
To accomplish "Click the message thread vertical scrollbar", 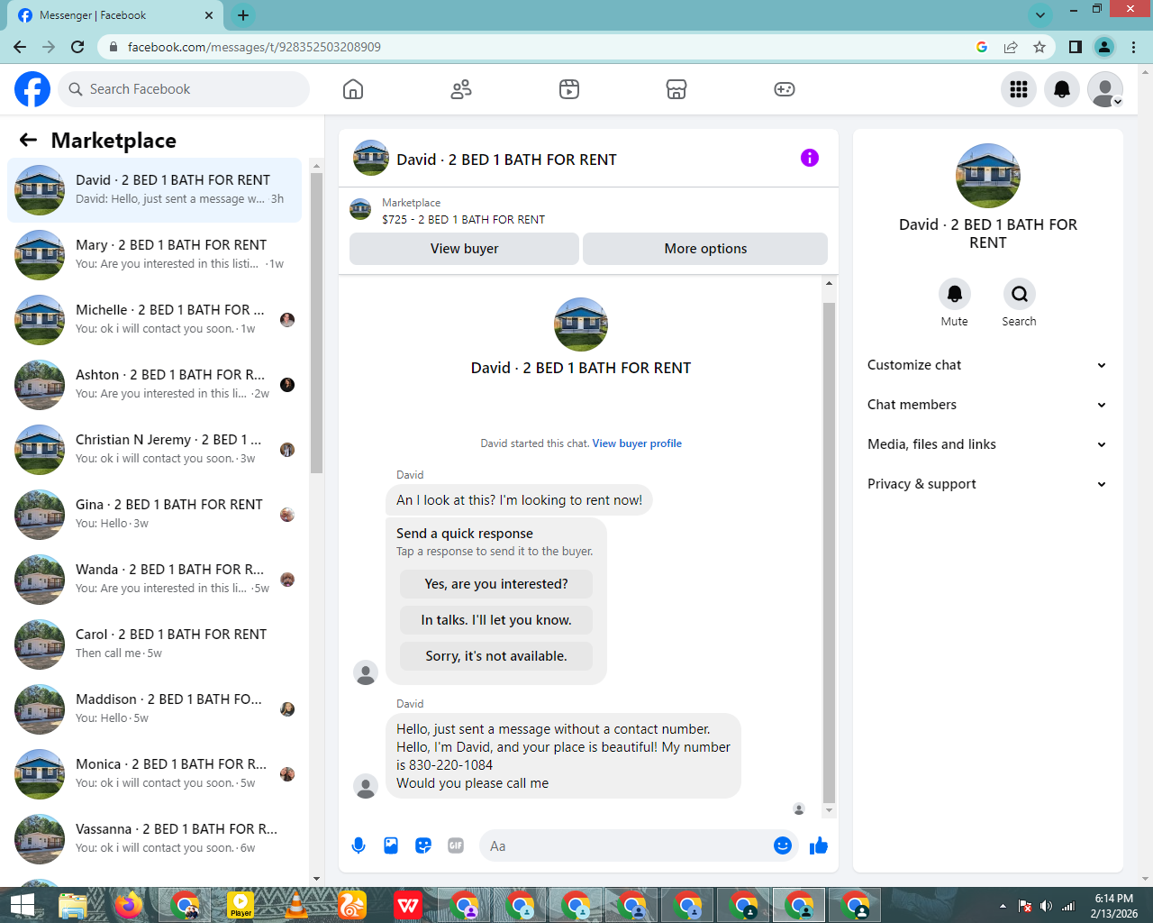I will (x=829, y=552).
